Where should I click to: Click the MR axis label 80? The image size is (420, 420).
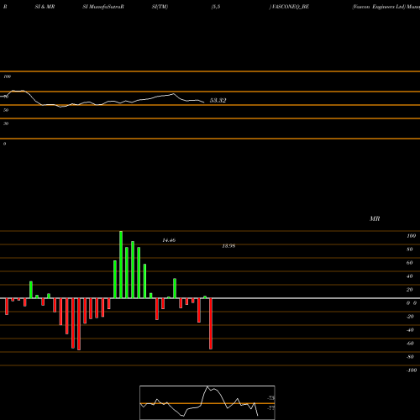410,249
